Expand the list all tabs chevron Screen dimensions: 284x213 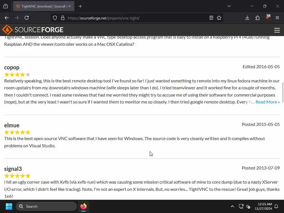pos(229,6)
